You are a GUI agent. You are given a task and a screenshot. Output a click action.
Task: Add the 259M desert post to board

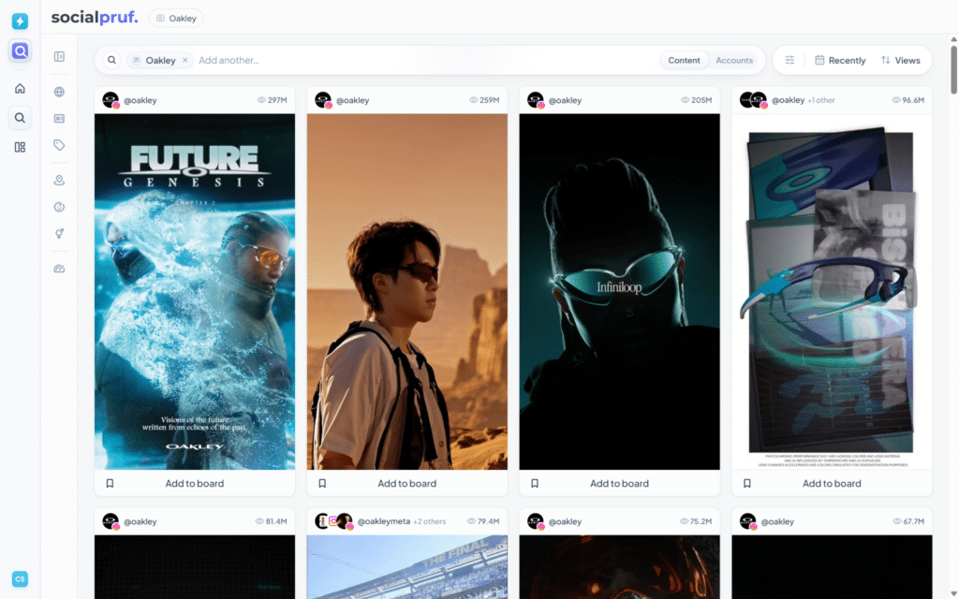coord(406,484)
